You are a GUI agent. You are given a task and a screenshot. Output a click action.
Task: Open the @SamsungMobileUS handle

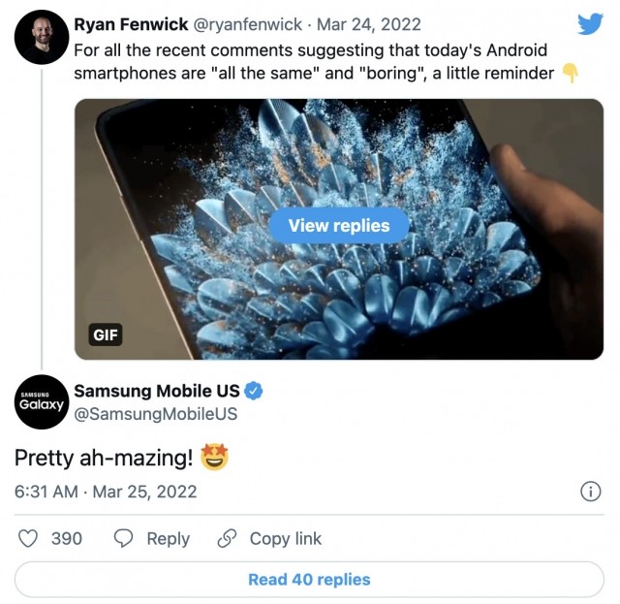coord(155,415)
